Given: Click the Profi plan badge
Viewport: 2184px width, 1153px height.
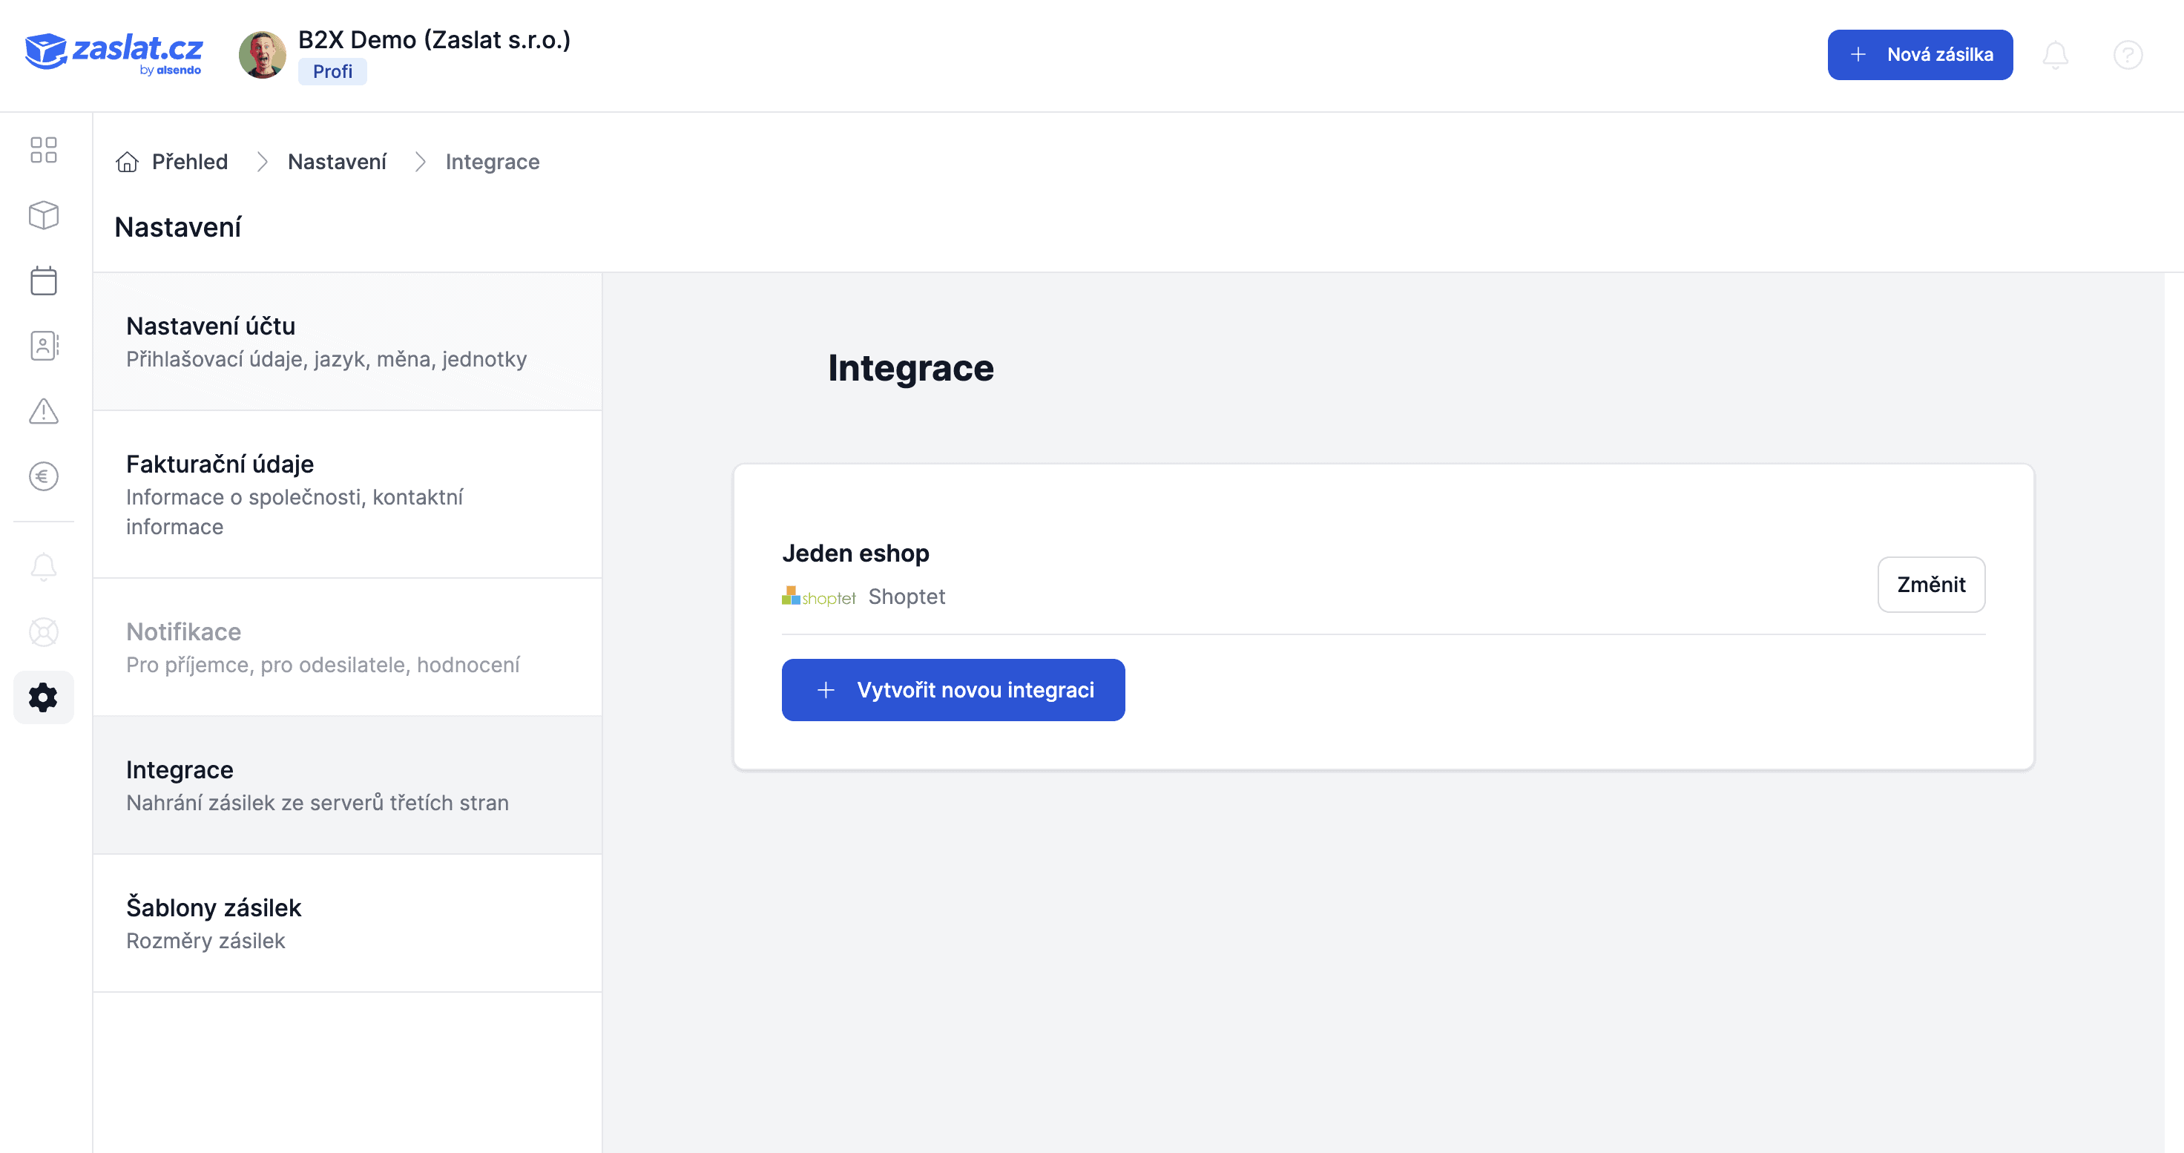Looking at the screenshot, I should click(x=332, y=72).
